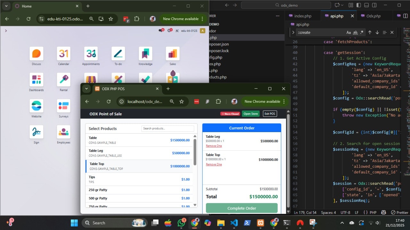
Task: Click the Open Store button
Action: (x=250, y=114)
